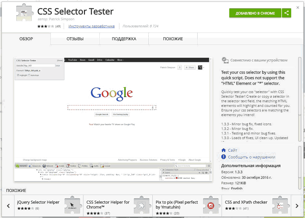Click the Сообщить о нарушении link
Screen dimensions: 305x218
(x=251, y=157)
